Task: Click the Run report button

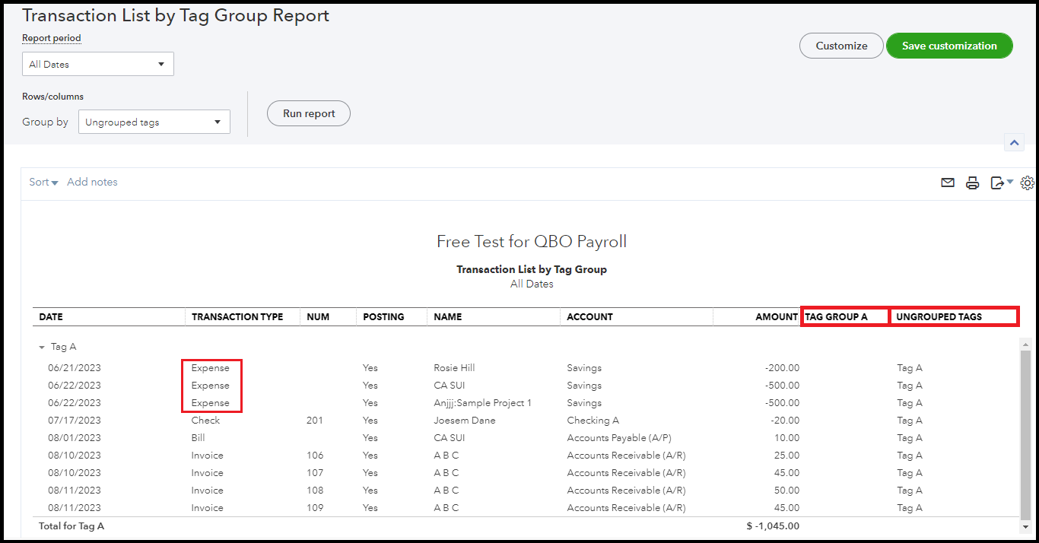Action: click(308, 113)
